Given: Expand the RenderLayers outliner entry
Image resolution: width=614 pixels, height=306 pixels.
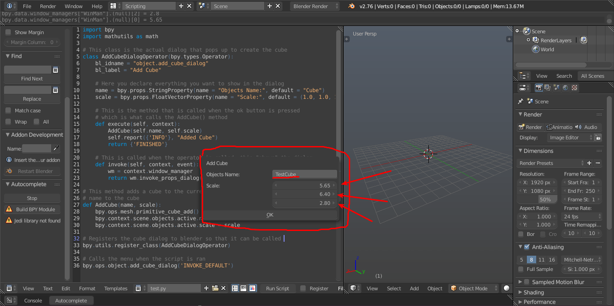Looking at the screenshot, I should click(x=528, y=40).
